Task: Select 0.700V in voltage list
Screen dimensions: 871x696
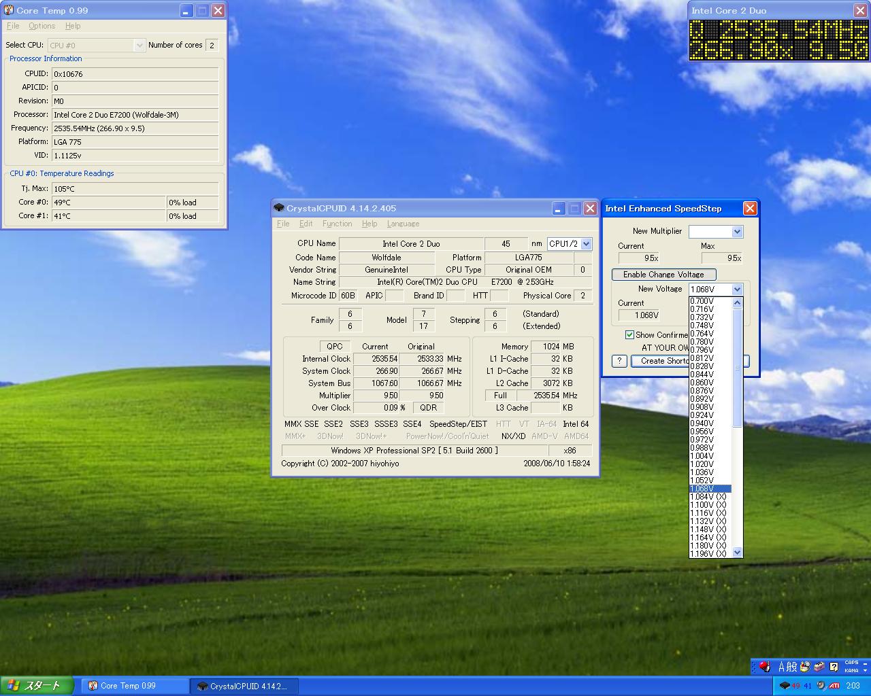Action: [x=710, y=301]
